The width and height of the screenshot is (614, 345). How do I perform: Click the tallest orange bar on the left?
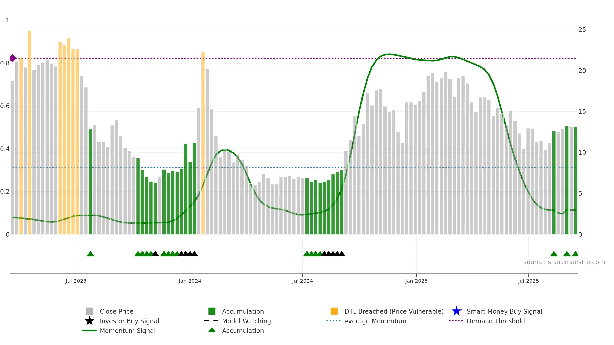(x=30, y=132)
